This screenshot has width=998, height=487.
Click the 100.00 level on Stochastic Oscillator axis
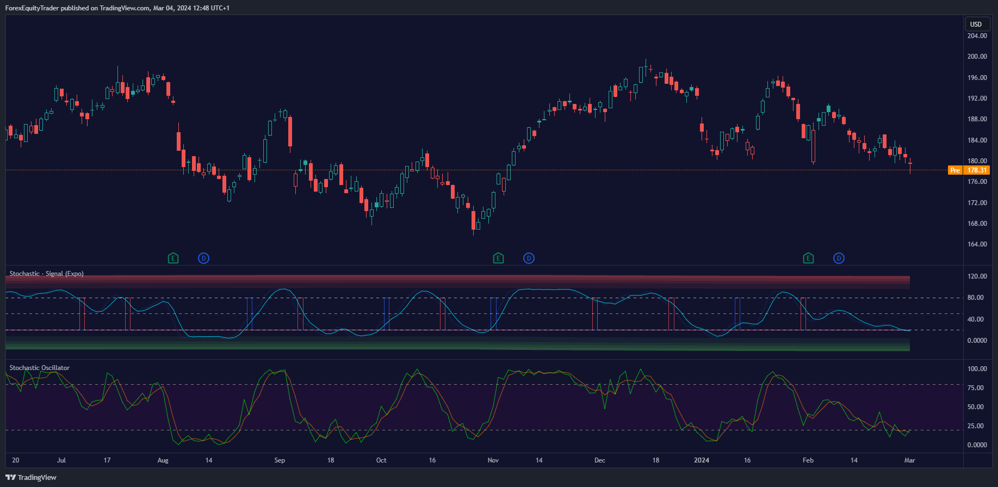(x=977, y=369)
